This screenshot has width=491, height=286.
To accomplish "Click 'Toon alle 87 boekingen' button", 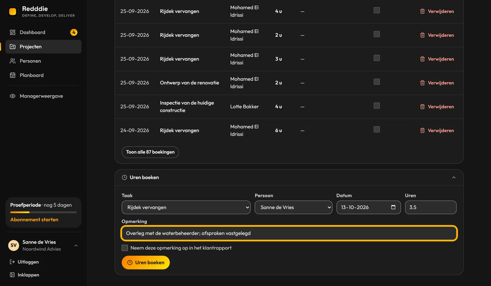I will 150,152.
